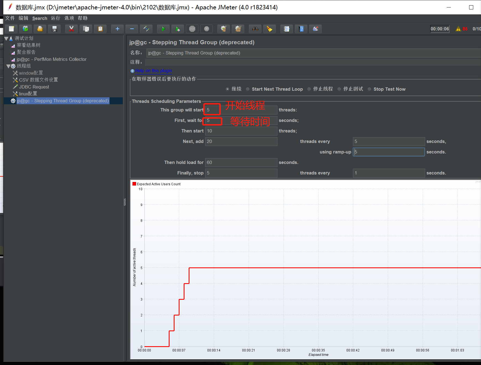Image resolution: width=481 pixels, height=365 pixels.
Task: Open the Help on this plugin link
Action: (x=154, y=71)
